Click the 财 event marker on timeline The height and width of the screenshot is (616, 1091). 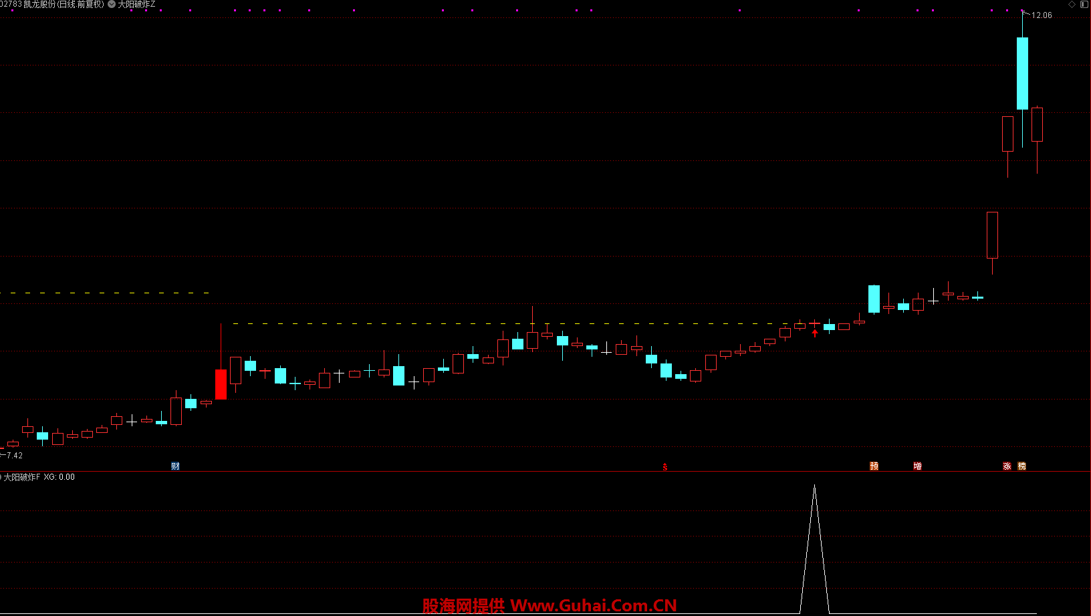click(x=176, y=466)
